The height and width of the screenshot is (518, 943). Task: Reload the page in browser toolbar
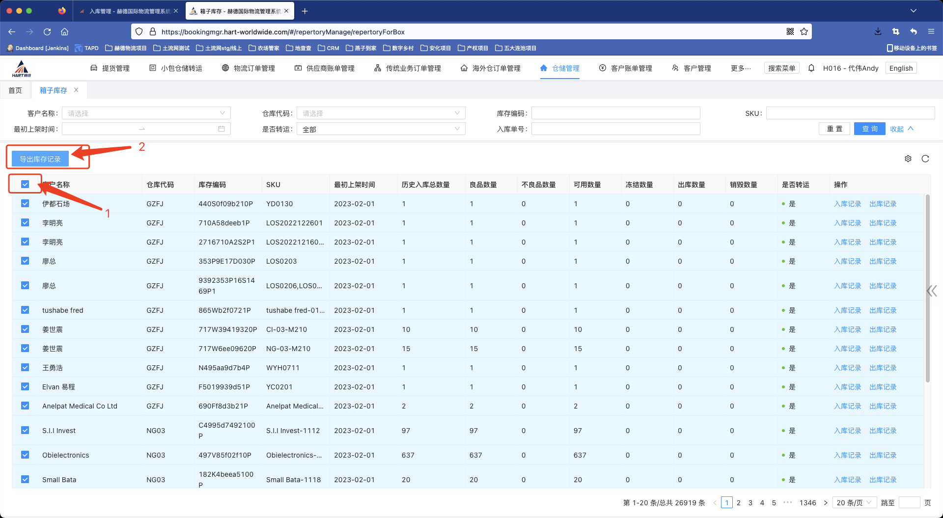[47, 32]
